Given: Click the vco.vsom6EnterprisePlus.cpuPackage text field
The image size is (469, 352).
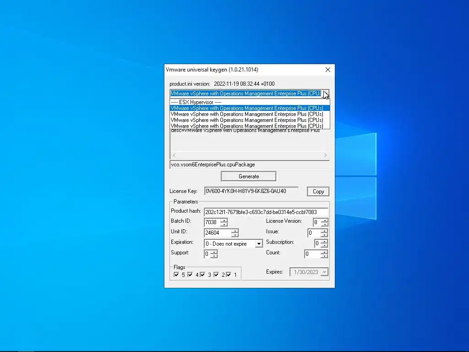Looking at the screenshot, I should [250, 165].
